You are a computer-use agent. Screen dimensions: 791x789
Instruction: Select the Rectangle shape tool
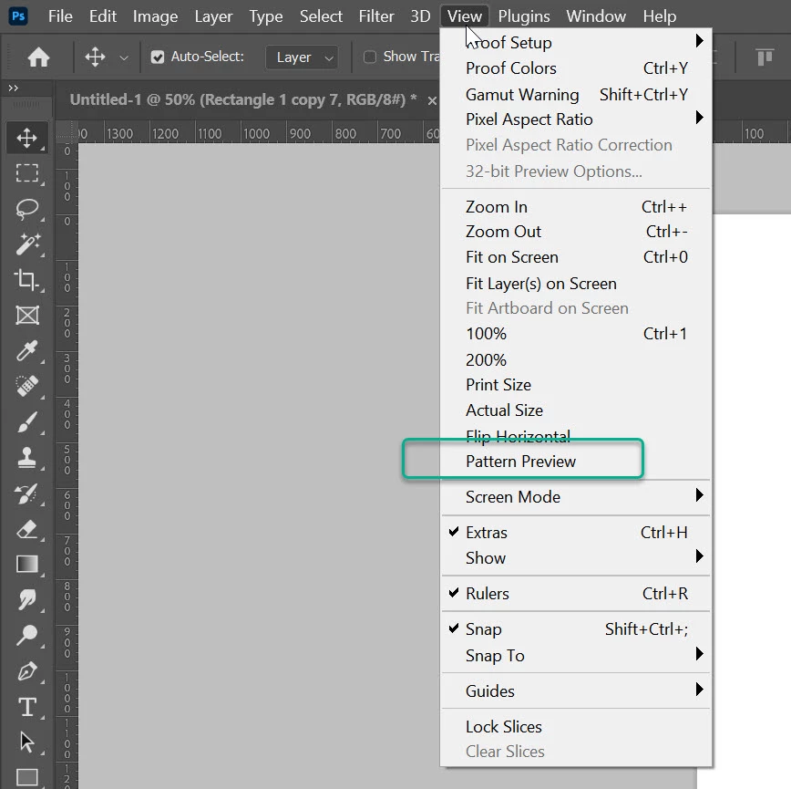pos(26,777)
